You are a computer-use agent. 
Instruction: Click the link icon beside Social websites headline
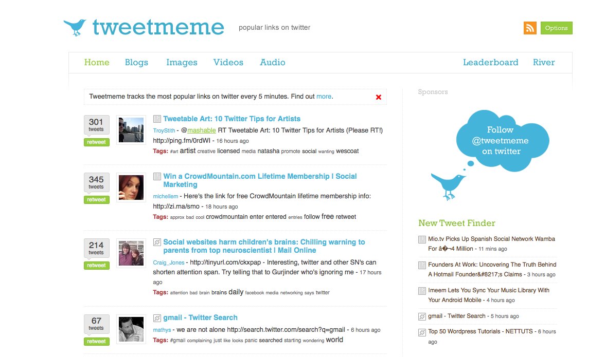tap(157, 242)
